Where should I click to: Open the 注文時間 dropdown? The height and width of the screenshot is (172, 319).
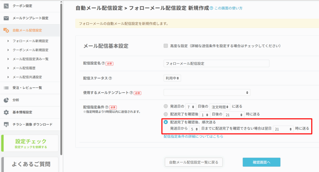pos(220,107)
